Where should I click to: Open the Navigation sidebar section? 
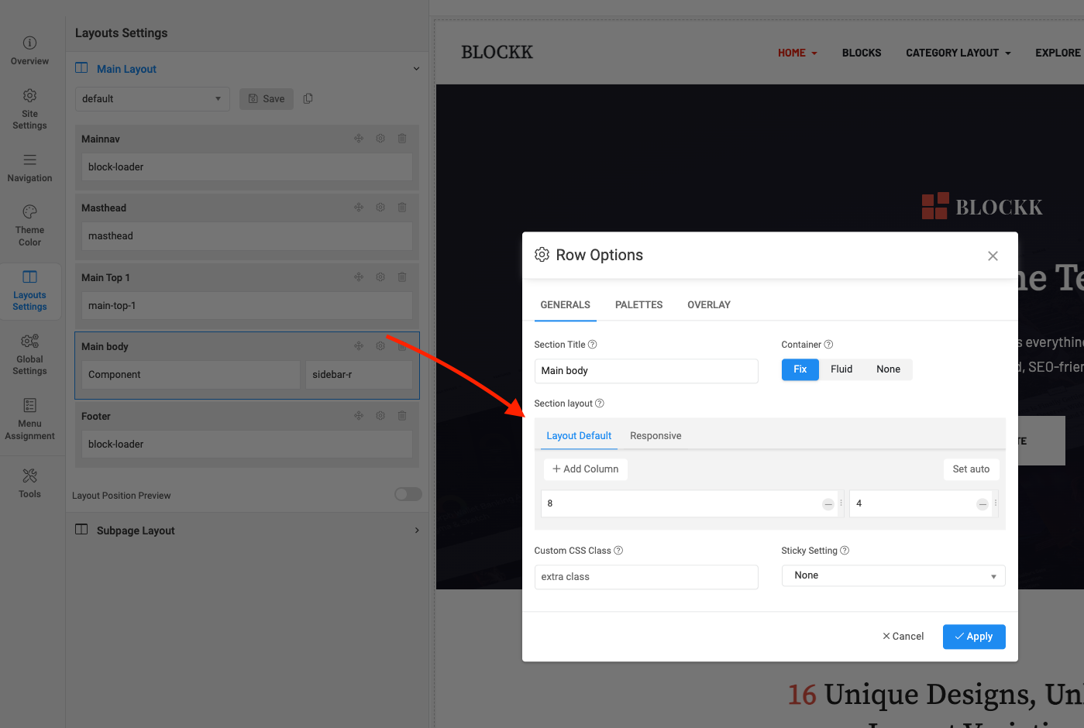[29, 168]
